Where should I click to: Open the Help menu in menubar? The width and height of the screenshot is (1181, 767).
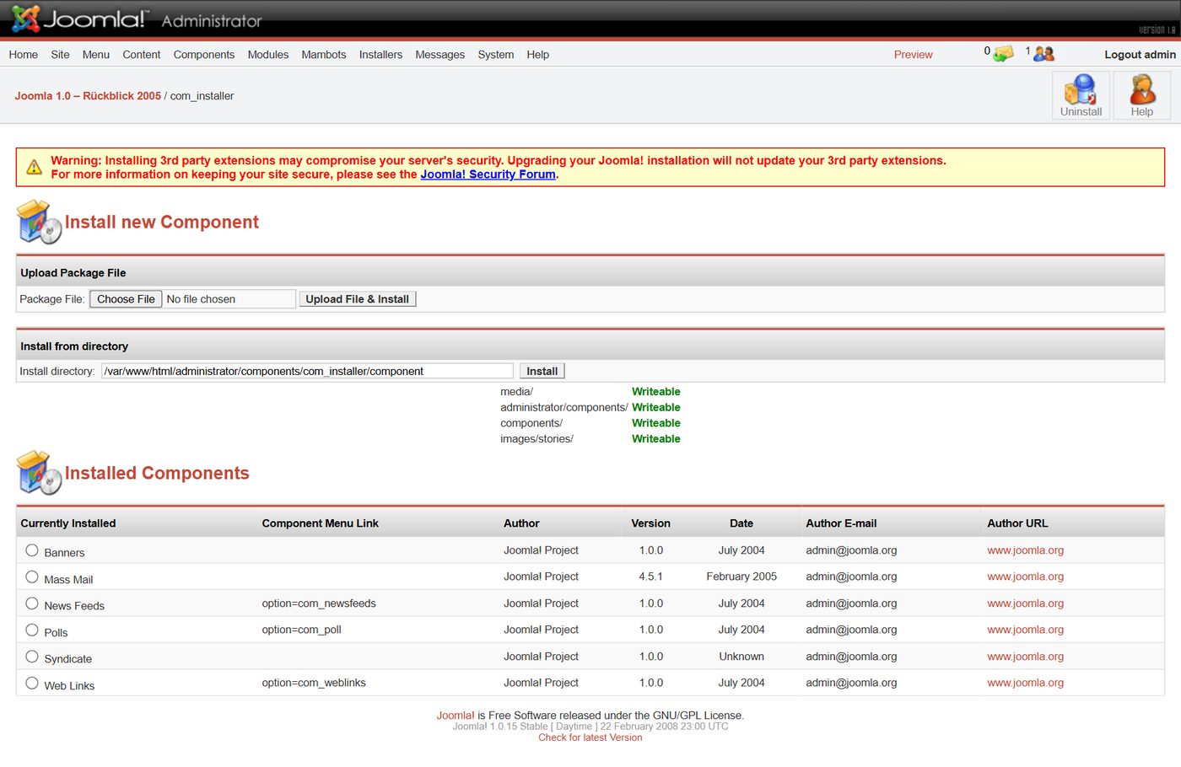click(538, 55)
